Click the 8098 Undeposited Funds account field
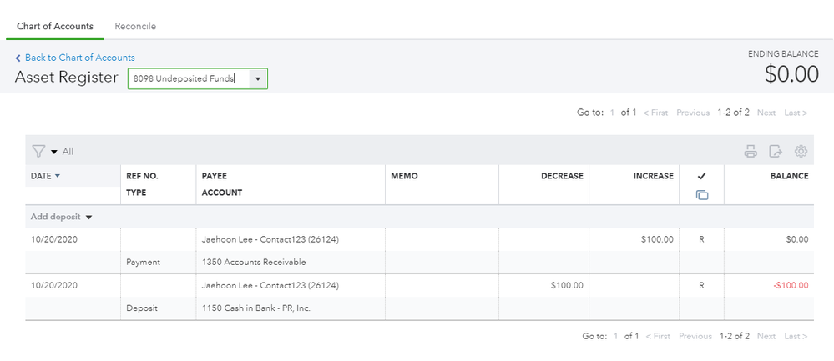This screenshot has width=834, height=361. (x=187, y=78)
